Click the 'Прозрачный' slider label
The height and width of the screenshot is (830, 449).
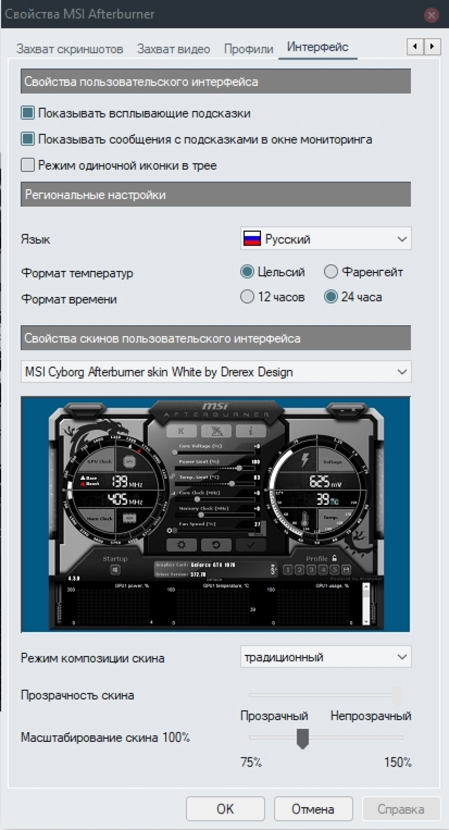click(274, 716)
